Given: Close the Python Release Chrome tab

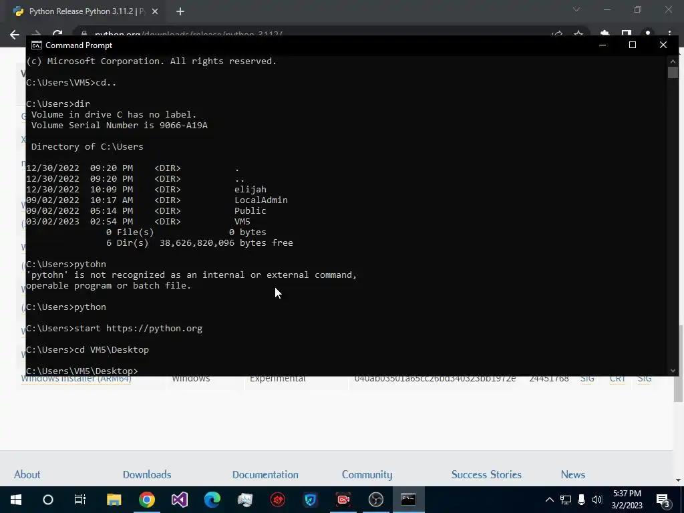Looking at the screenshot, I should (x=155, y=12).
